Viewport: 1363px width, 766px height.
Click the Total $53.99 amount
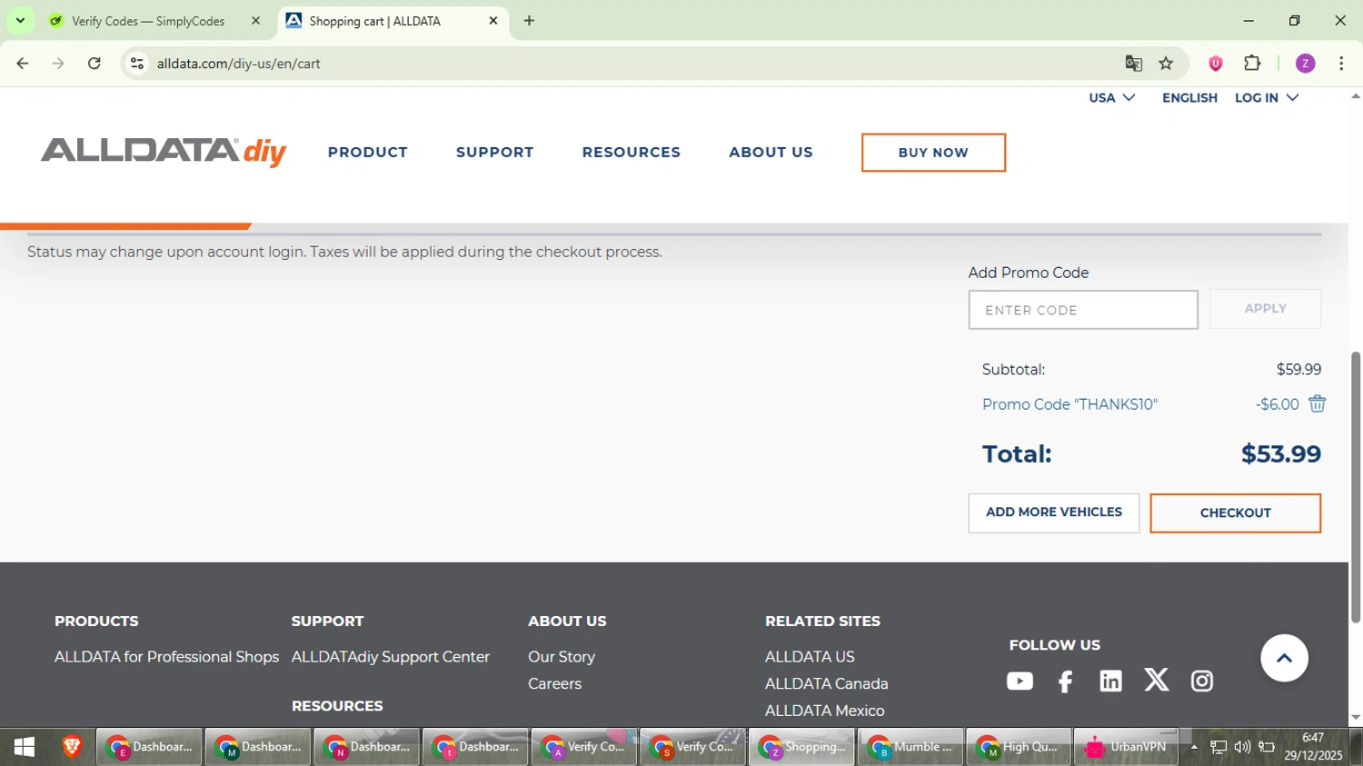pos(1281,453)
